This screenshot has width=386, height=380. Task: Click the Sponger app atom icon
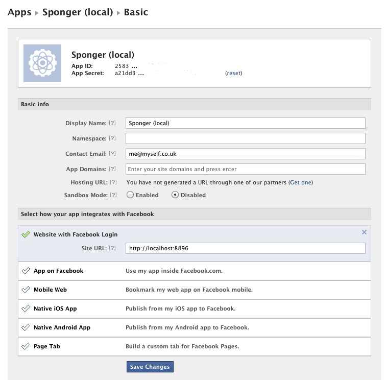[x=42, y=63]
